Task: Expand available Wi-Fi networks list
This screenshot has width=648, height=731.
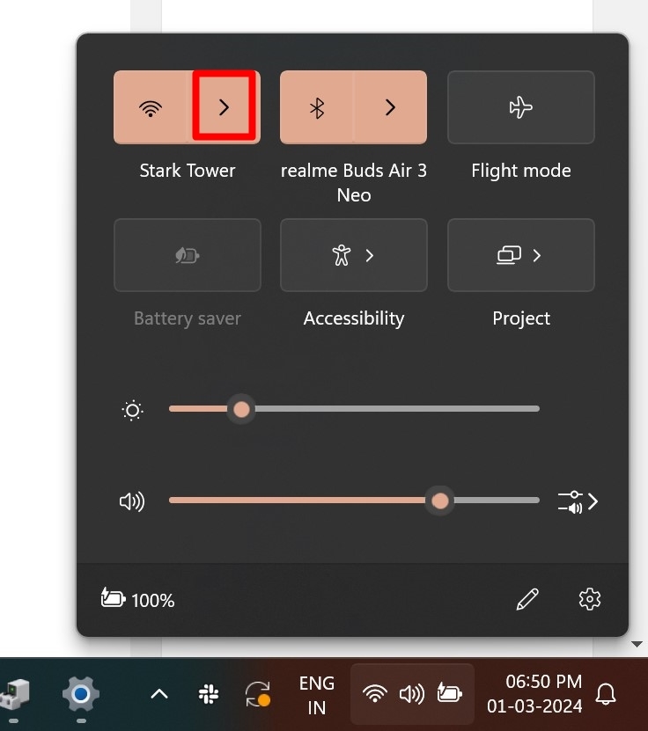Action: (x=223, y=107)
